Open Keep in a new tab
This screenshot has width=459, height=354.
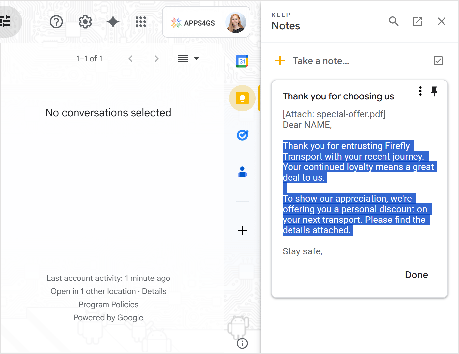coord(418,21)
